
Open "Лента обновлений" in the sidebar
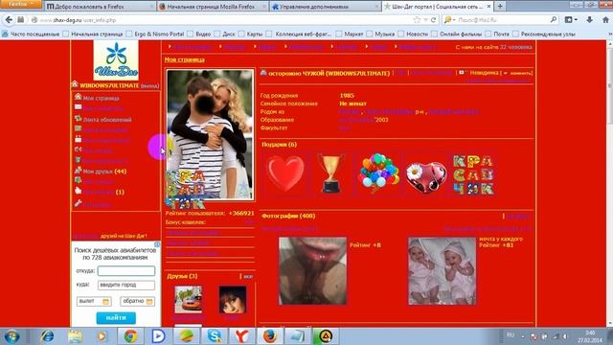point(107,119)
